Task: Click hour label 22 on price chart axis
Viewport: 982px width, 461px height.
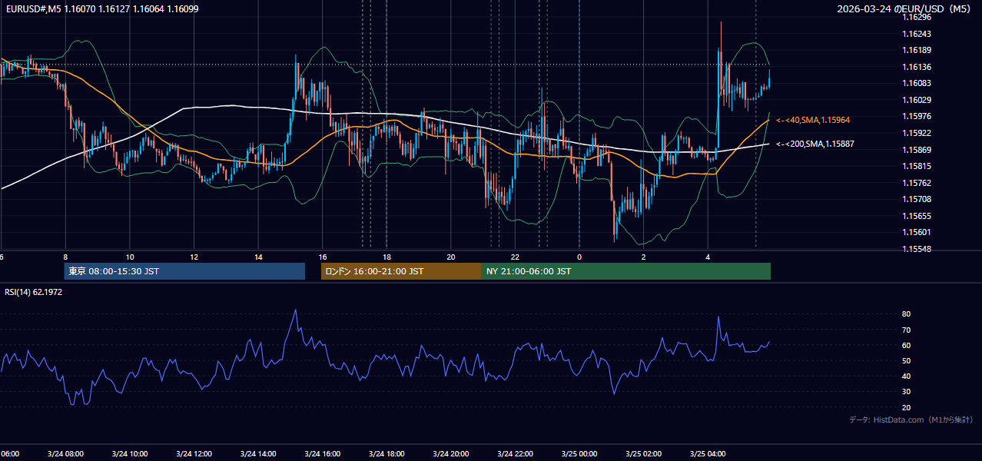Action: (x=515, y=257)
